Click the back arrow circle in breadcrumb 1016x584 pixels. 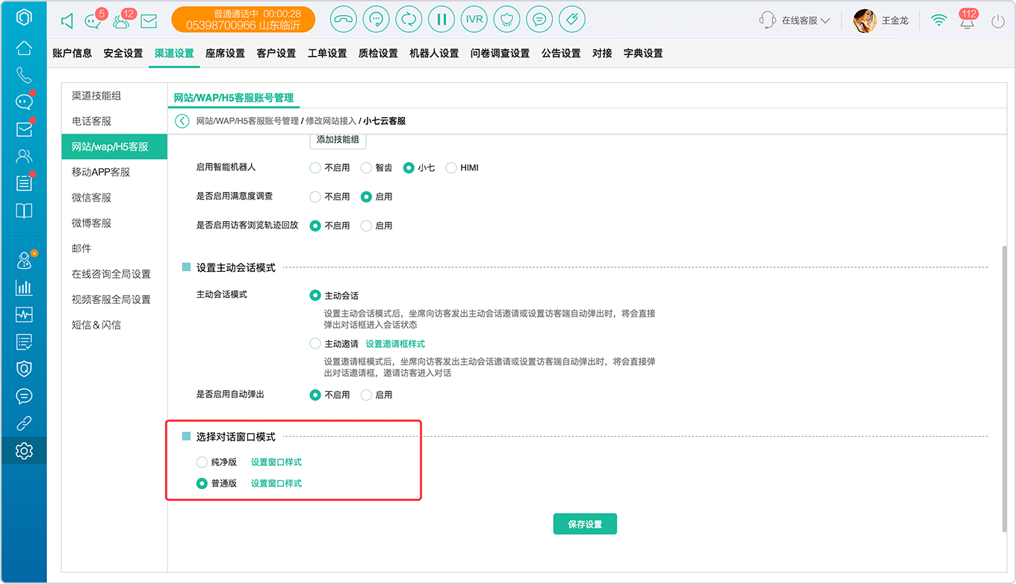[x=182, y=121]
